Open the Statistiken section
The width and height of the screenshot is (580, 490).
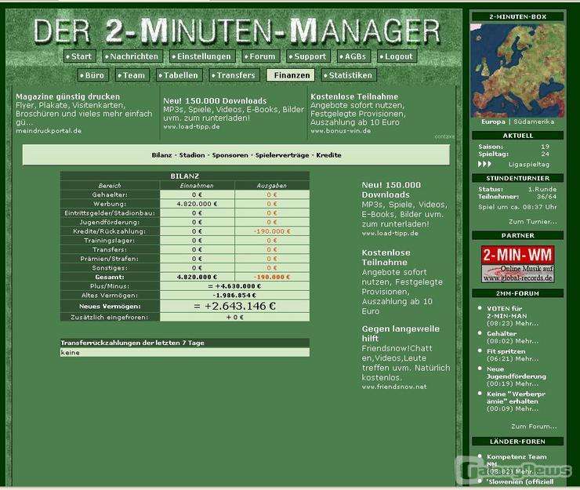(x=349, y=75)
